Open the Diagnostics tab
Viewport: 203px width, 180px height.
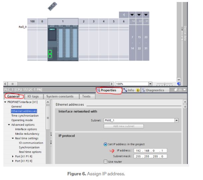tap(155, 90)
